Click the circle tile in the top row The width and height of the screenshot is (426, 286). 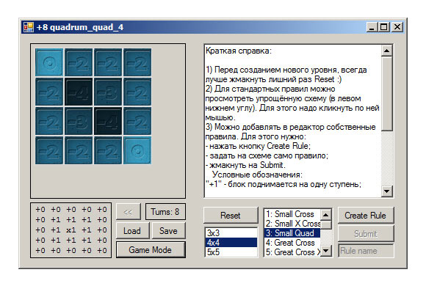pos(49,62)
